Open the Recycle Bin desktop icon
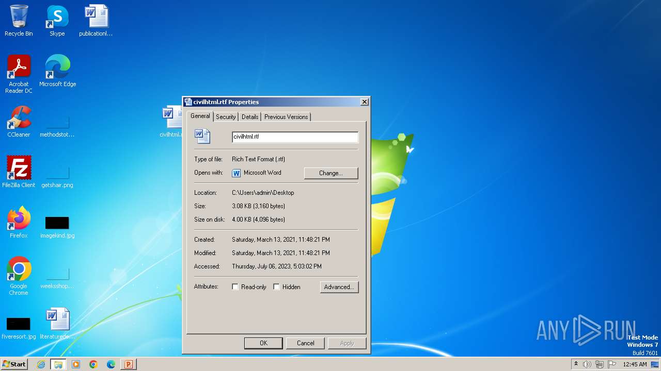661x371 pixels. 19,21
